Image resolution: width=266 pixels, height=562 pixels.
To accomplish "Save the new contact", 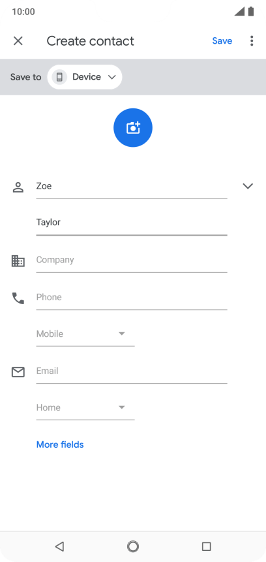I will [222, 41].
